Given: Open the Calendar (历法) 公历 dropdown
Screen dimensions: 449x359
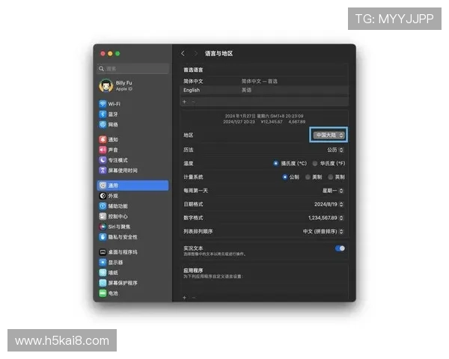Looking at the screenshot, I should 335,150.
